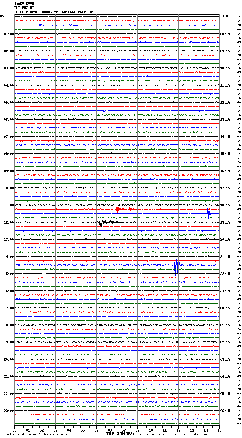The image size is (242, 438).
Task: Select the 04:15 UTC time label
Action: (225, 377)
